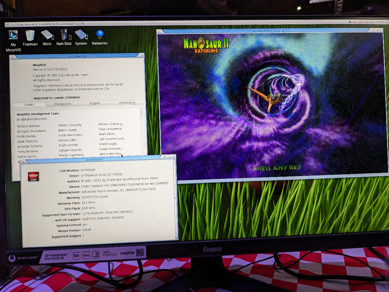The image size is (389, 292).
Task: Close the GraphicBoards window
Action: (x=23, y=162)
